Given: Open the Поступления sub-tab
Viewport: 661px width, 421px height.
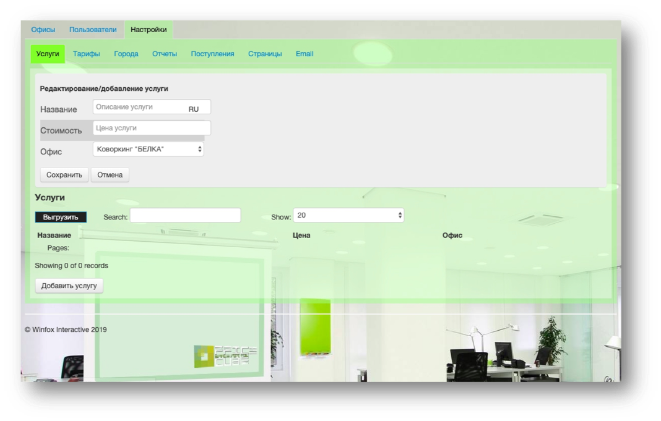Looking at the screenshot, I should click(x=212, y=54).
